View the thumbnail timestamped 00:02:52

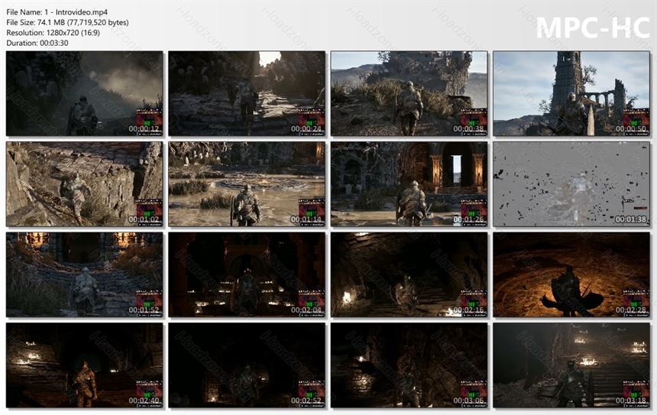click(247, 365)
